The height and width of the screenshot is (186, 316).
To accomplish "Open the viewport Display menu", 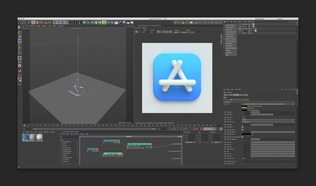I will click(38, 26).
